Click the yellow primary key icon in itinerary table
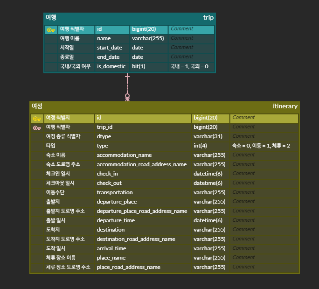 click(x=37, y=119)
